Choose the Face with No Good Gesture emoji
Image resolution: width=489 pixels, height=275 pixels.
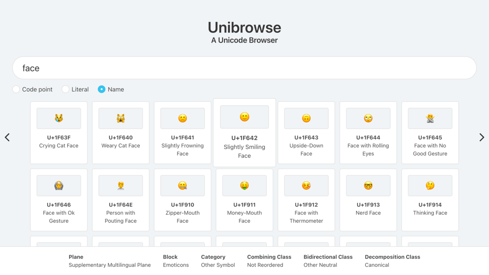pyautogui.click(x=430, y=118)
